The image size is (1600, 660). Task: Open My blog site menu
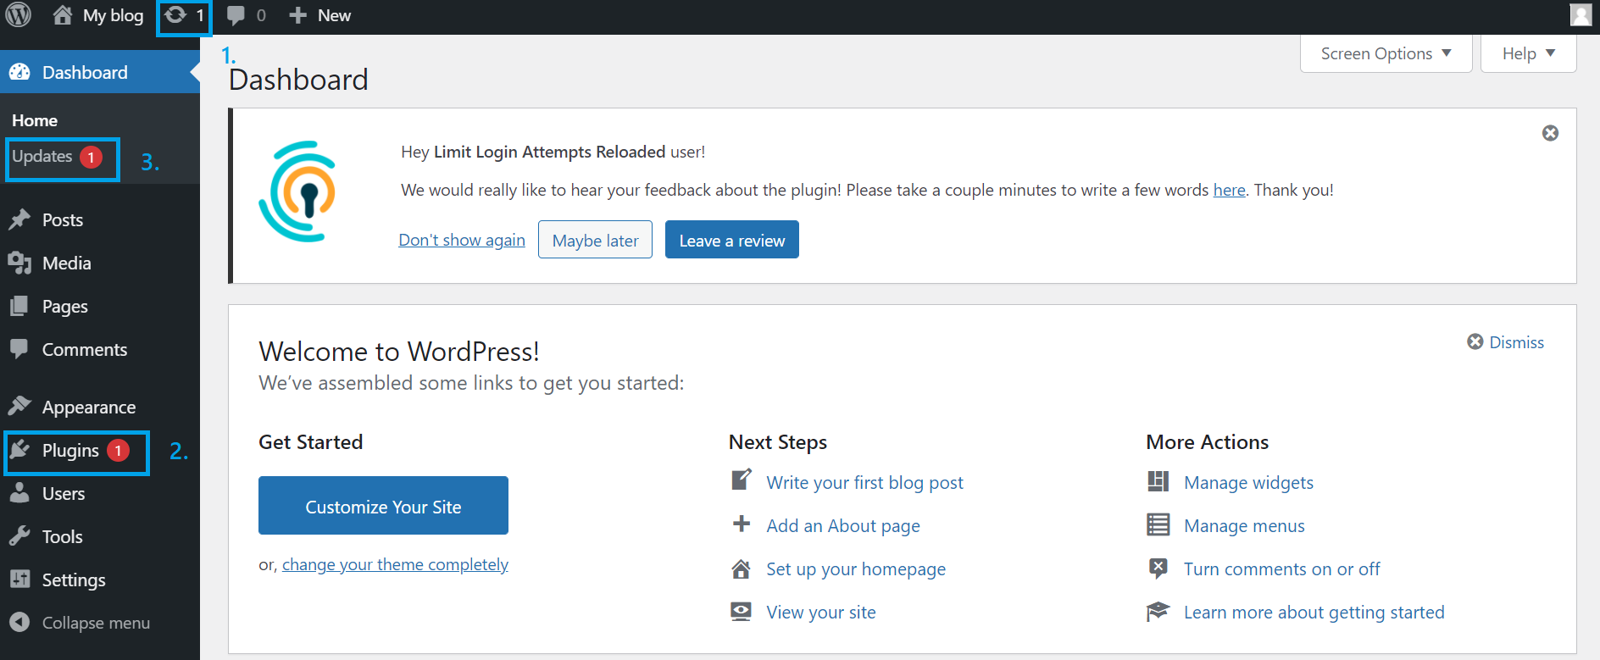[114, 15]
